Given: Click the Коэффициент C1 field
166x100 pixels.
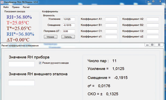Looking at the screenshot, I should (x=111, y=31).
